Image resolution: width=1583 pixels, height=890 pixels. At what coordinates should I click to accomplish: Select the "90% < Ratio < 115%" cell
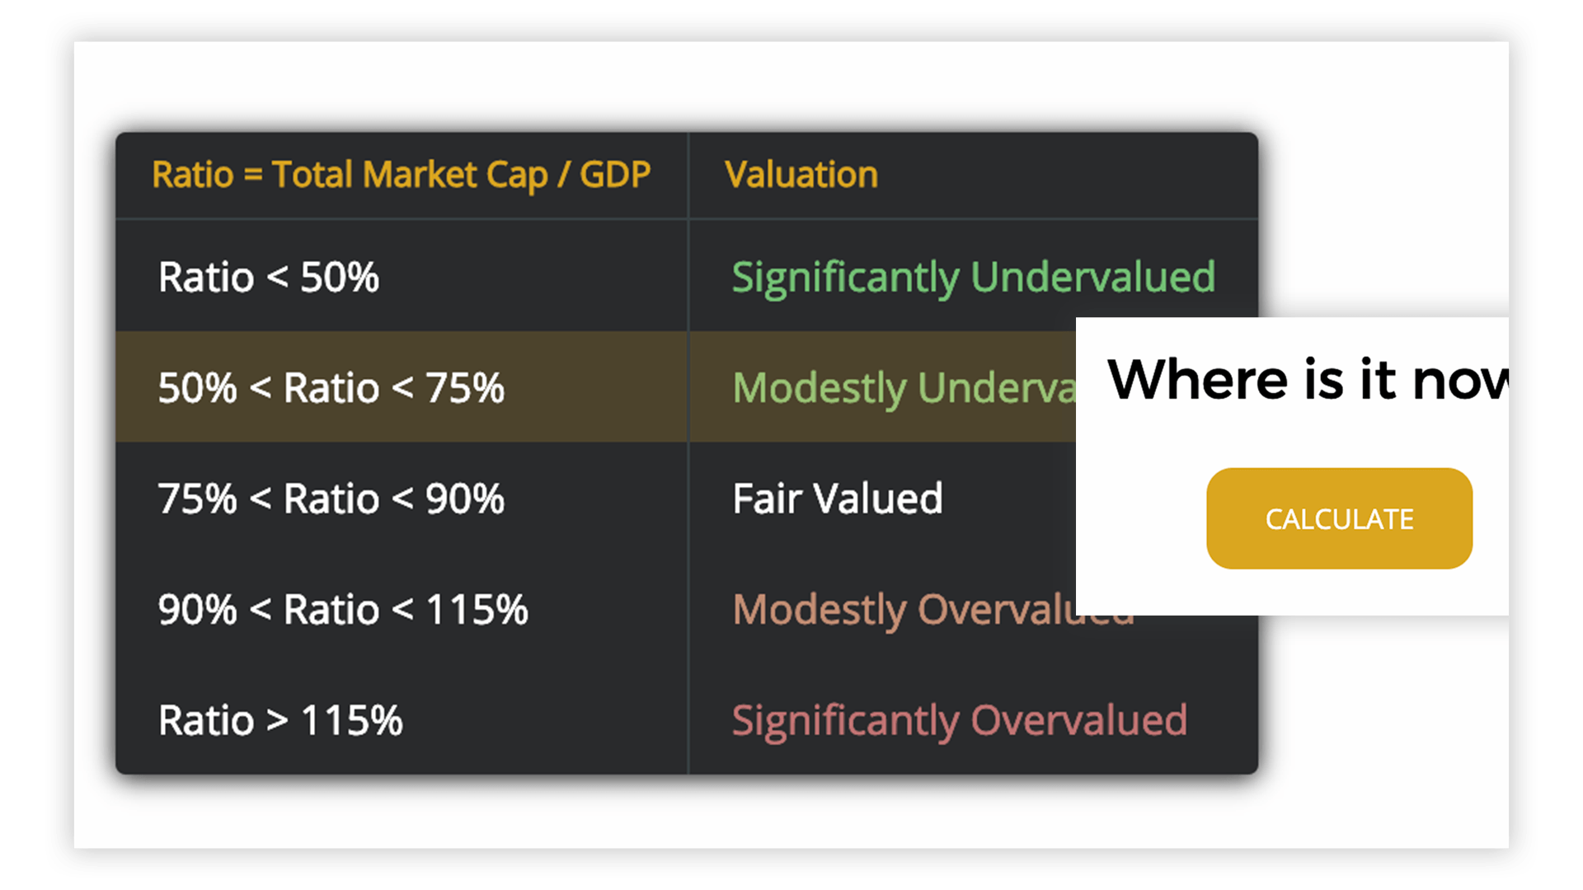[x=343, y=610]
